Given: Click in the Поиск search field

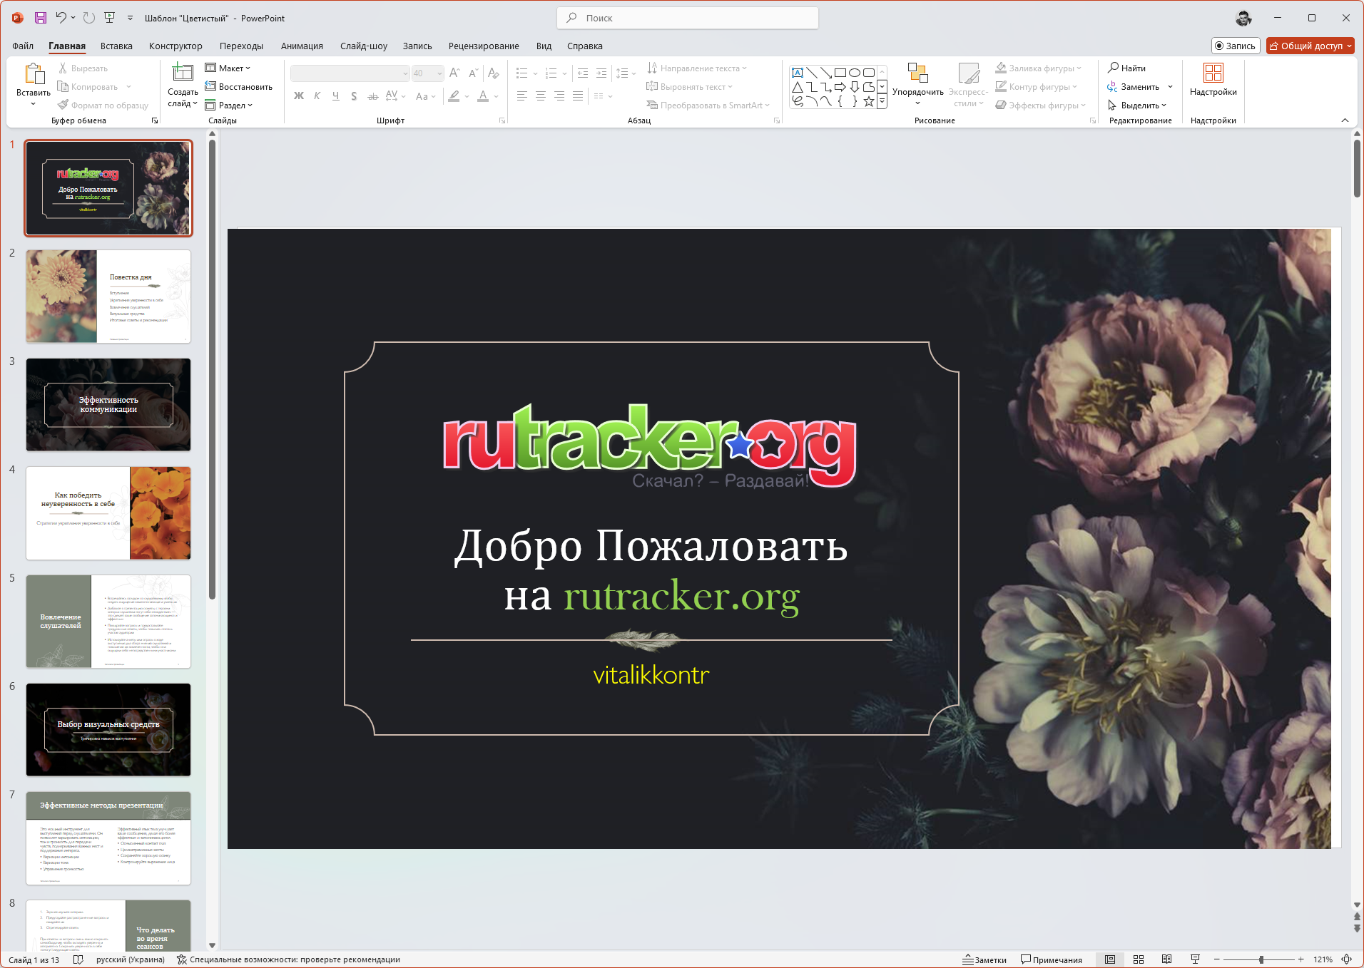Looking at the screenshot, I should pos(688,18).
